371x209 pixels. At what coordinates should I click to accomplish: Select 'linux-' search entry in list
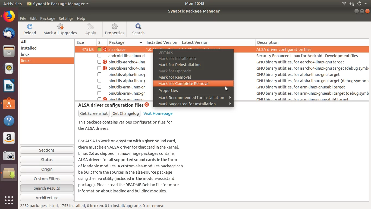47,61
